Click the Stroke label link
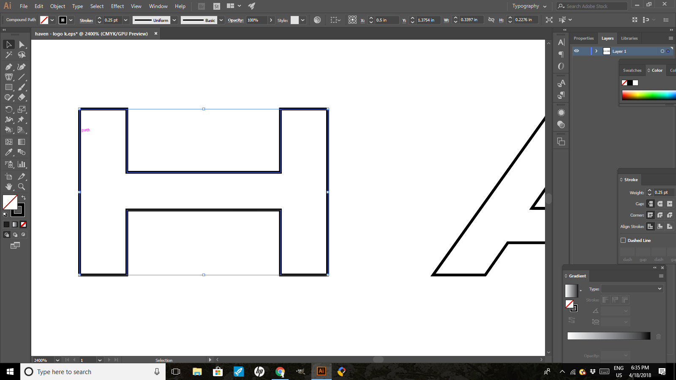Image resolution: width=676 pixels, height=380 pixels. 86,20
